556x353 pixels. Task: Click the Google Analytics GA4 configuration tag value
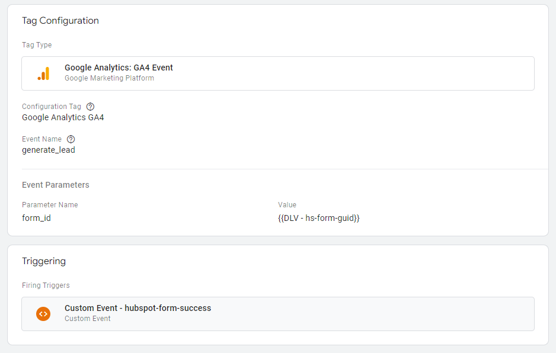click(63, 117)
